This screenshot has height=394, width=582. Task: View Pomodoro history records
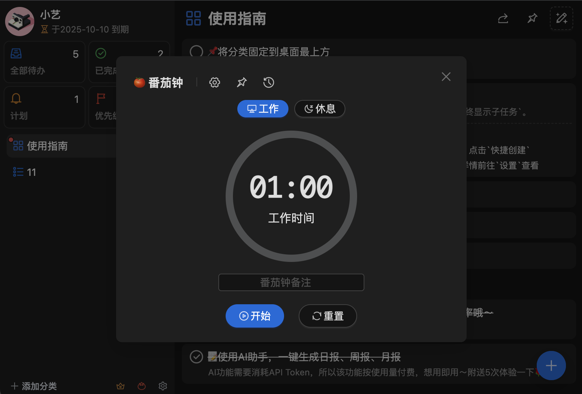coord(269,82)
